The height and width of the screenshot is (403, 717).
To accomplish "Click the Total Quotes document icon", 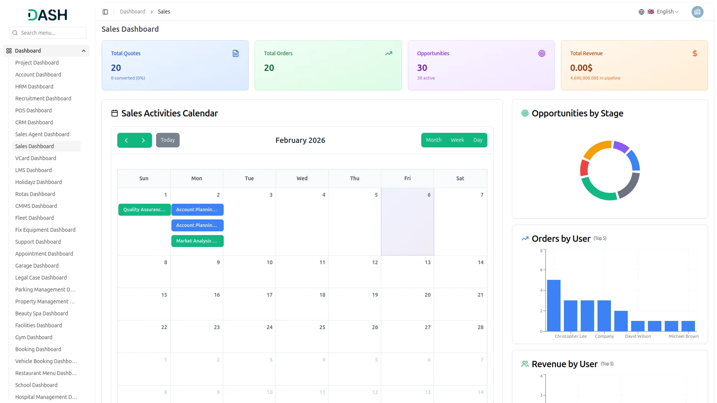I will point(236,53).
